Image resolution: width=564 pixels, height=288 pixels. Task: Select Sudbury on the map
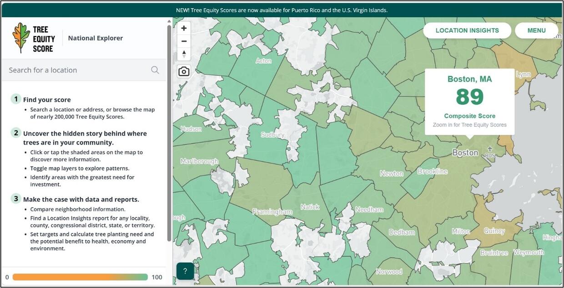click(x=272, y=135)
